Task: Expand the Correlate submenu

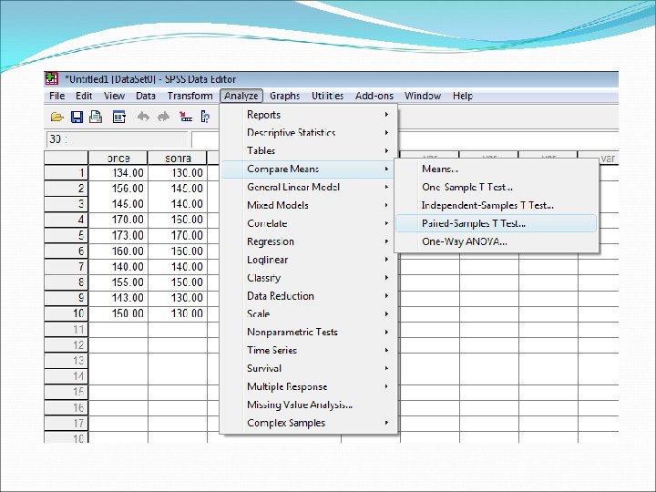Action: pos(309,223)
